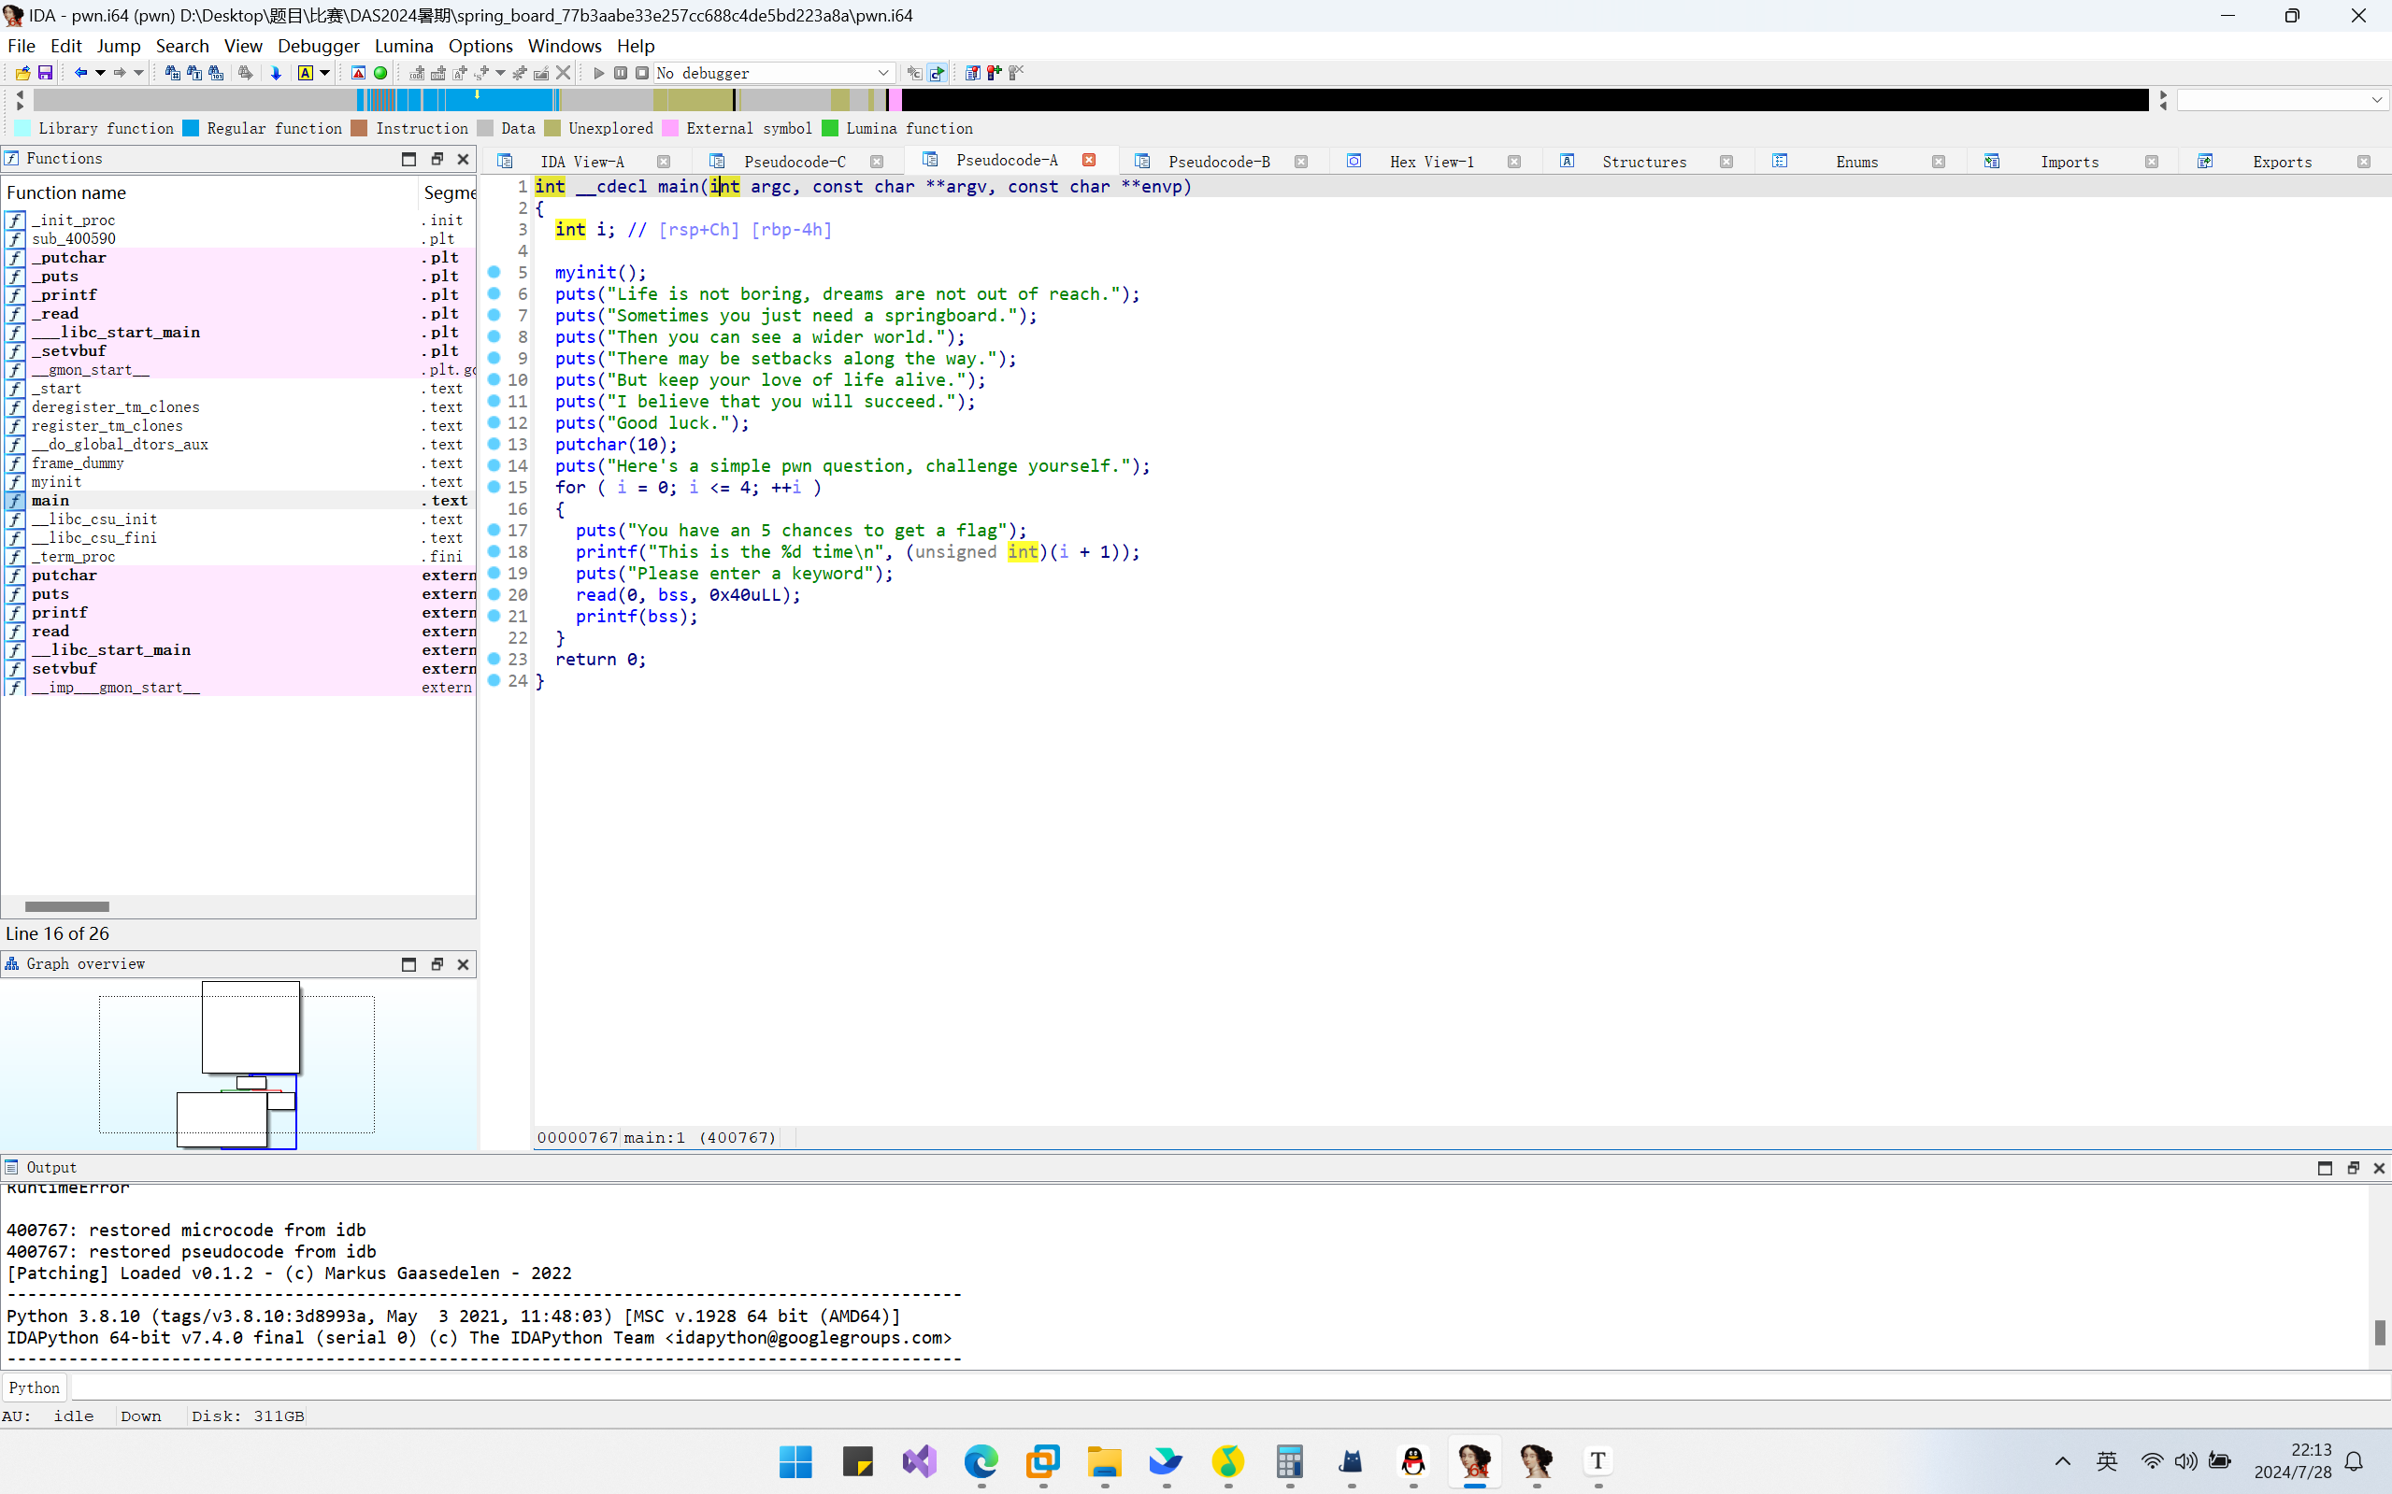Image resolution: width=2392 pixels, height=1494 pixels.
Task: Open the Debugger menu
Action: click(318, 46)
